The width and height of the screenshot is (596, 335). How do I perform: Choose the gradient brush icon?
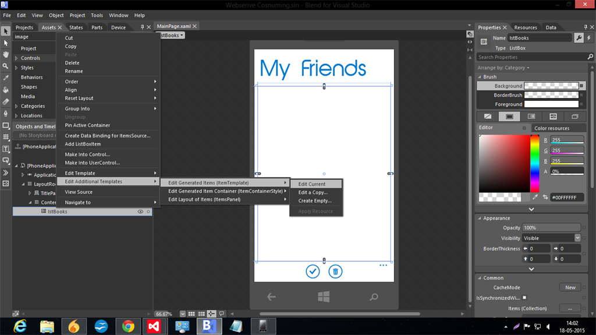(x=531, y=117)
